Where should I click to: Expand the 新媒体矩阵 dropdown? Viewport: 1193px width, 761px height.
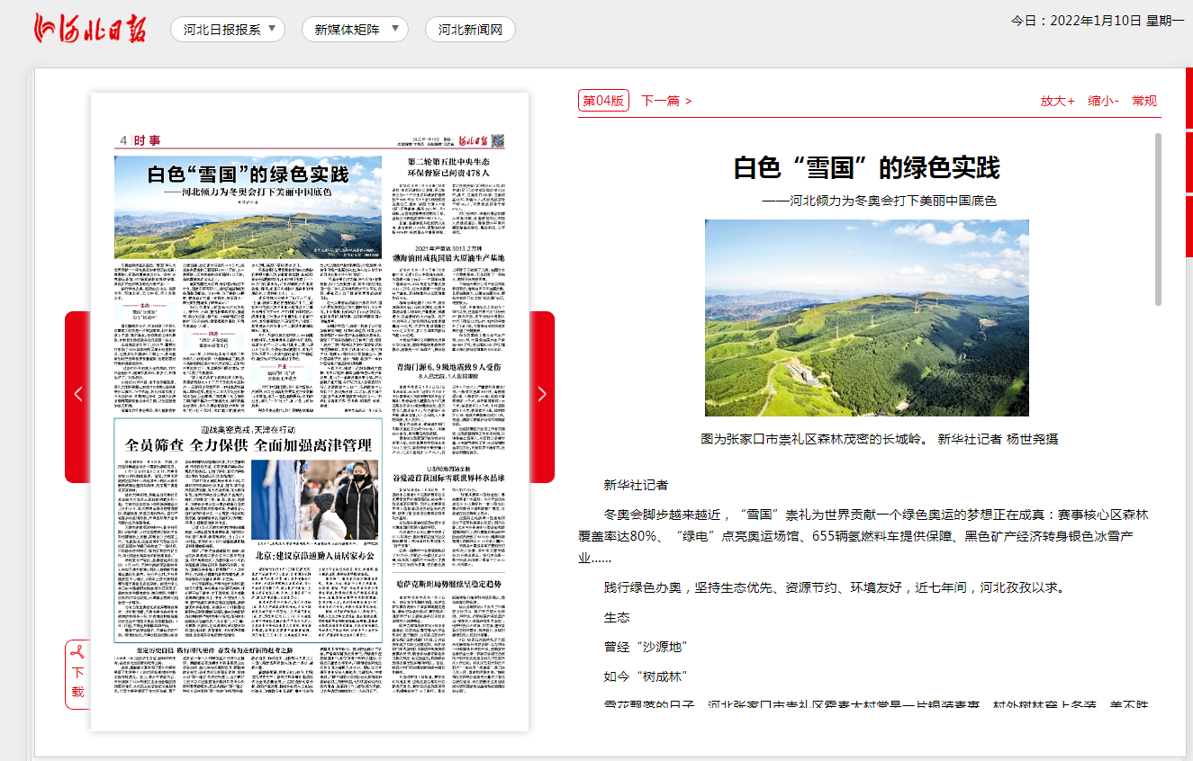click(x=395, y=29)
